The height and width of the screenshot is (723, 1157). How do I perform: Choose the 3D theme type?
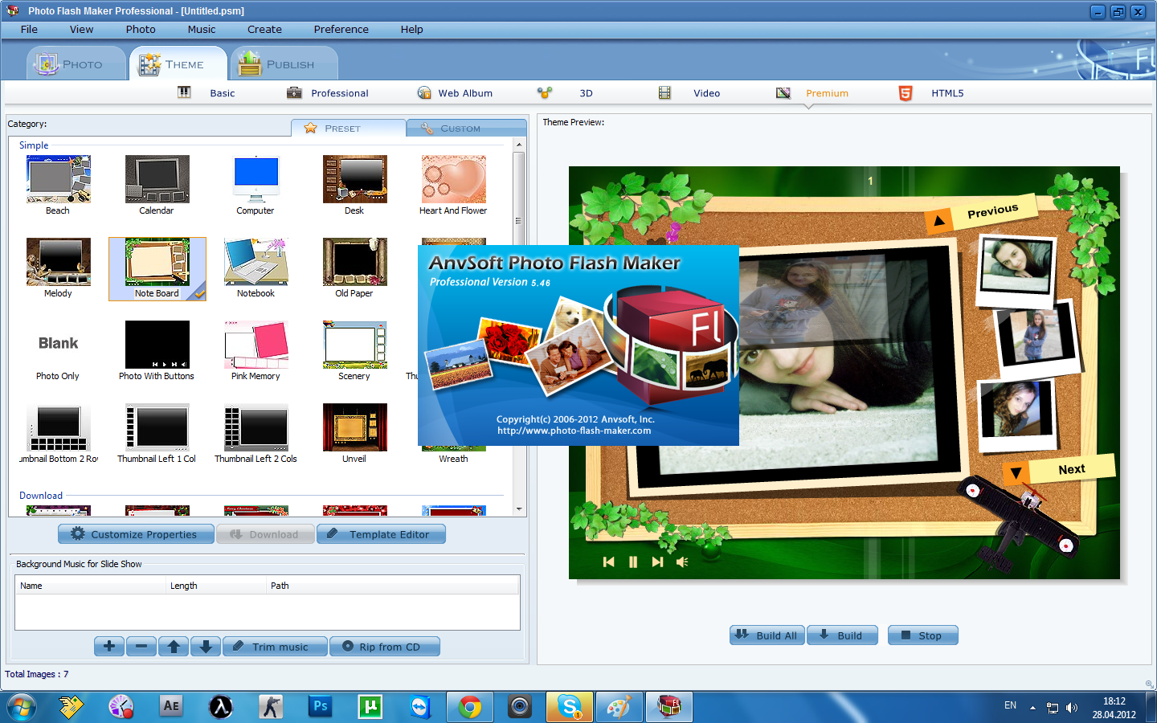click(x=566, y=93)
